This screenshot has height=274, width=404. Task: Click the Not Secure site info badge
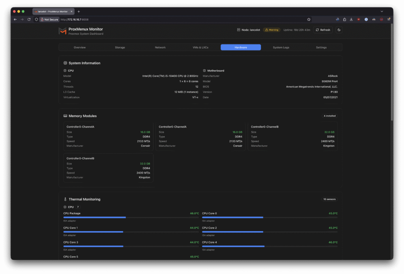(49, 19)
